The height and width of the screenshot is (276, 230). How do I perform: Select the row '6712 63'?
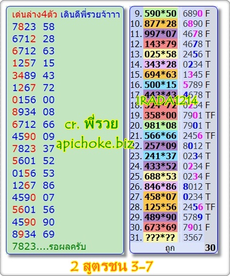(33, 51)
